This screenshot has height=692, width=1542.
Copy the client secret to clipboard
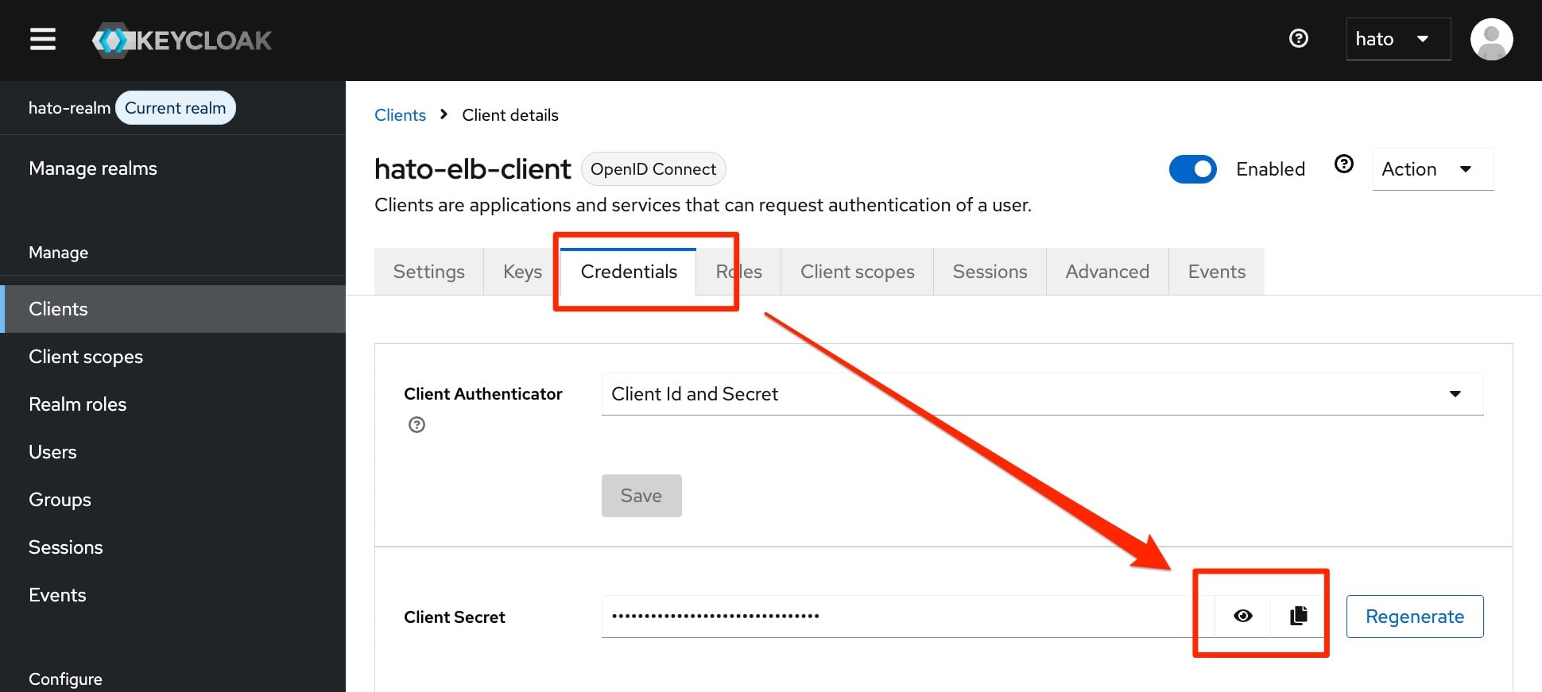click(1299, 616)
